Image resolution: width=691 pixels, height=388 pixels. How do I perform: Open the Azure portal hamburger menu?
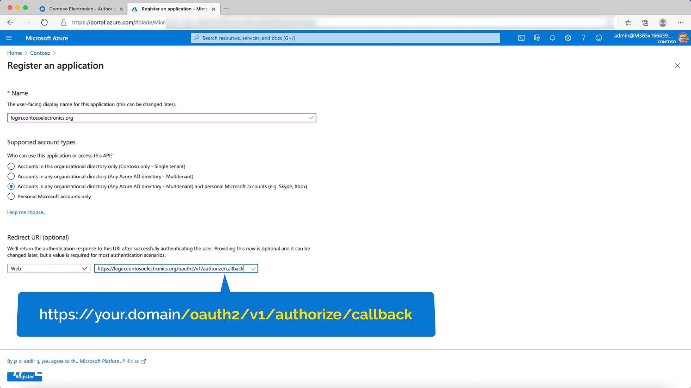point(9,38)
